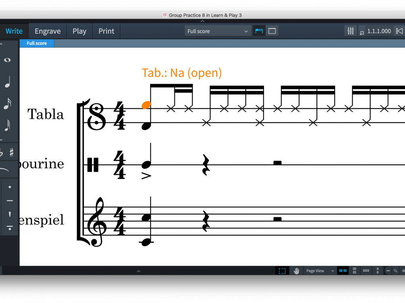Zoom out with the minus button
Image resolution: width=405 pixels, height=303 pixels.
[x=388, y=271]
